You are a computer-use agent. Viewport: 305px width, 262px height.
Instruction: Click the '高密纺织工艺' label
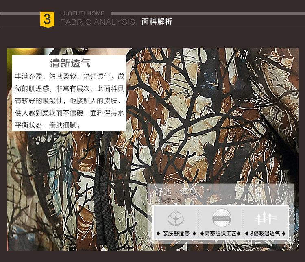220,234
